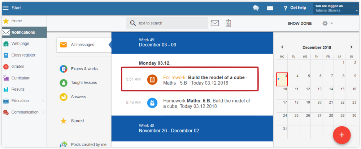Go to next month in calendar
The height and width of the screenshot is (149, 361).
click(x=351, y=47)
